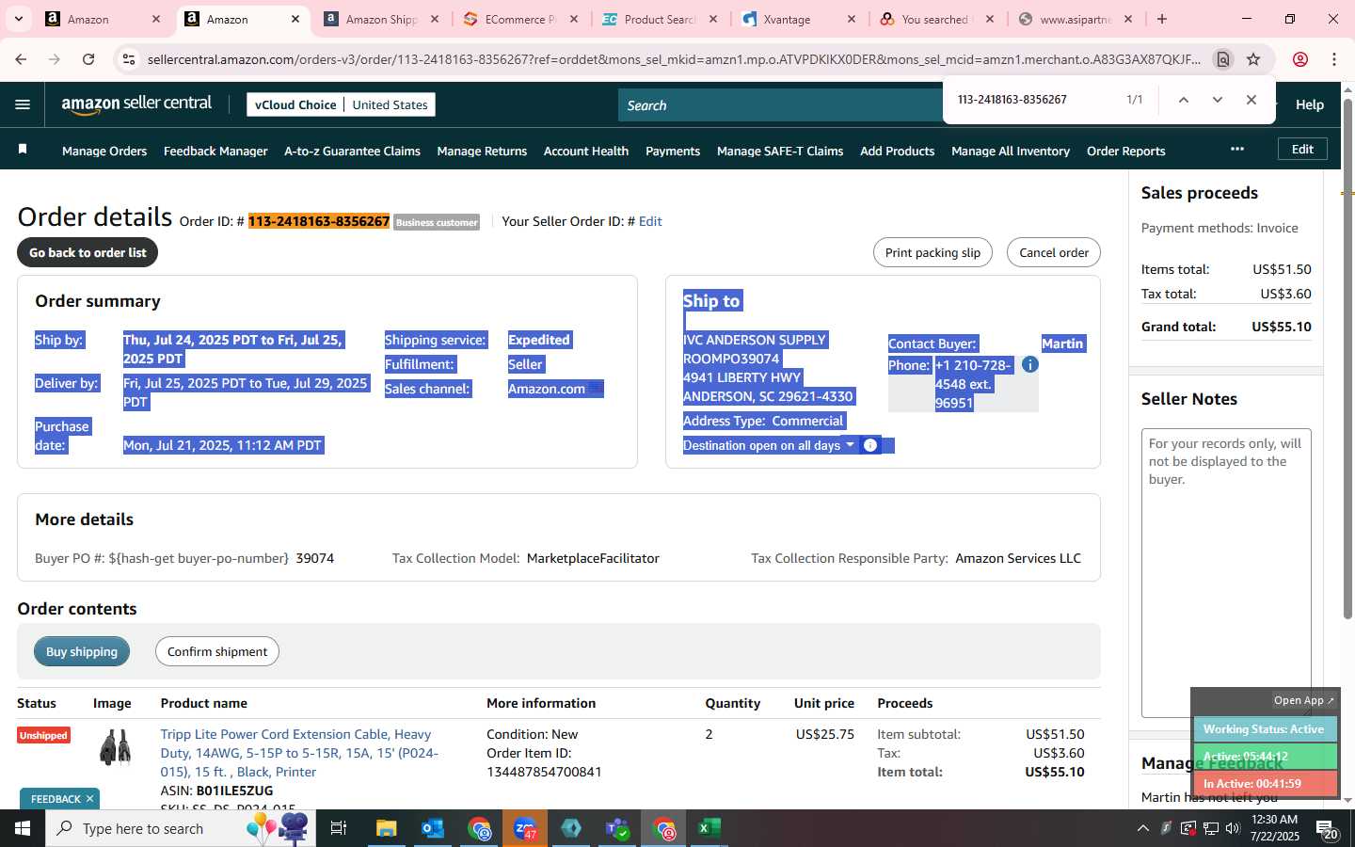Image resolution: width=1355 pixels, height=847 pixels.
Task: Click the browser back arrow
Action: point(21,59)
